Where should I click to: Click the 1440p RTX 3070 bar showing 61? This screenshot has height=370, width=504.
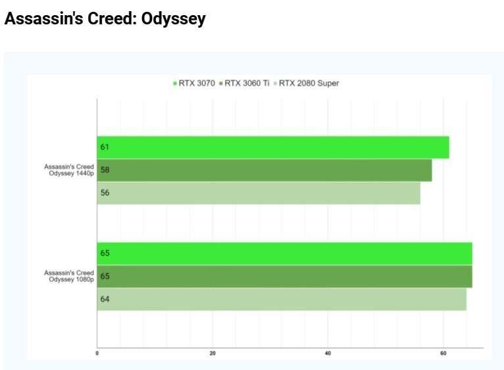(x=272, y=147)
